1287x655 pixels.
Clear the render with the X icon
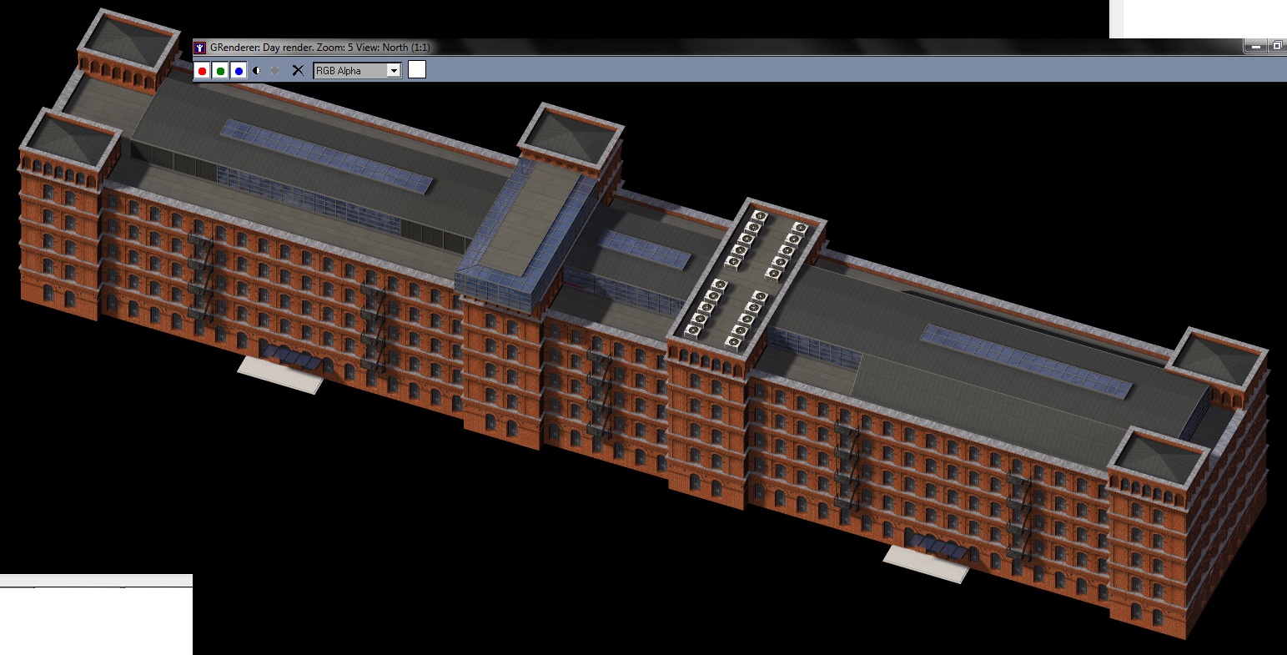pos(298,71)
